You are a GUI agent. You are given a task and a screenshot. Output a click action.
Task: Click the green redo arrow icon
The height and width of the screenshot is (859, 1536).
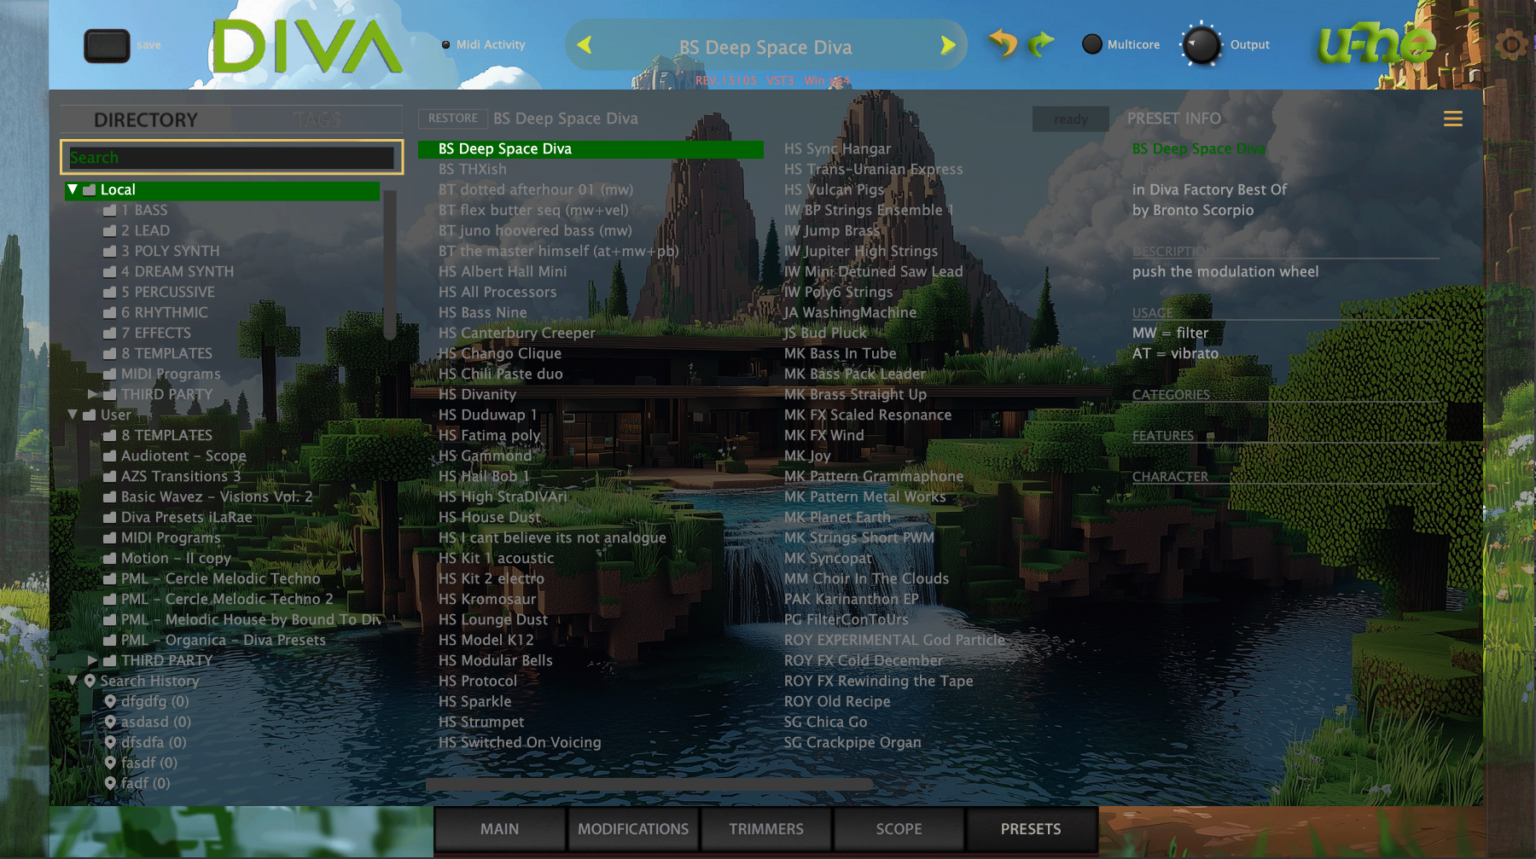click(x=1041, y=44)
